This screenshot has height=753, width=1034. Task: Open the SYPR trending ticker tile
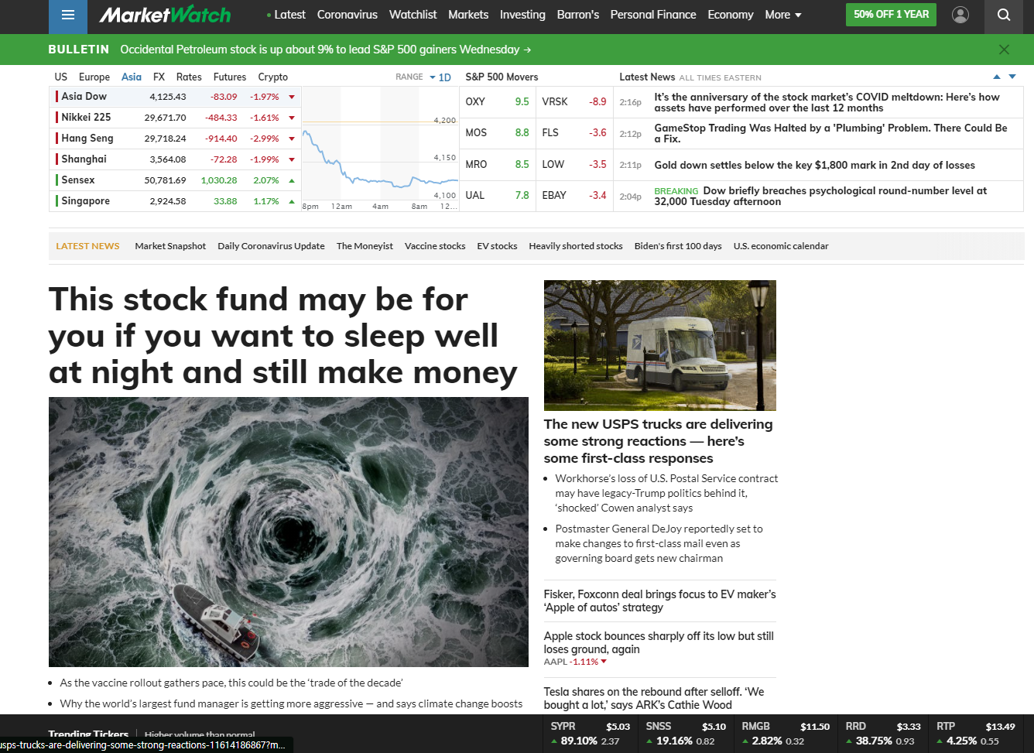click(x=591, y=734)
